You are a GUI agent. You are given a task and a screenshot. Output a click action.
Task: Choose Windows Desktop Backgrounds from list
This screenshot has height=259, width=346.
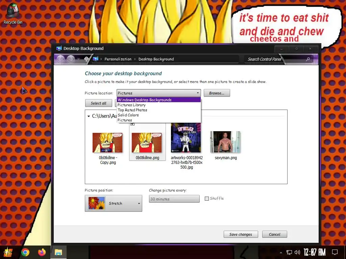159,100
